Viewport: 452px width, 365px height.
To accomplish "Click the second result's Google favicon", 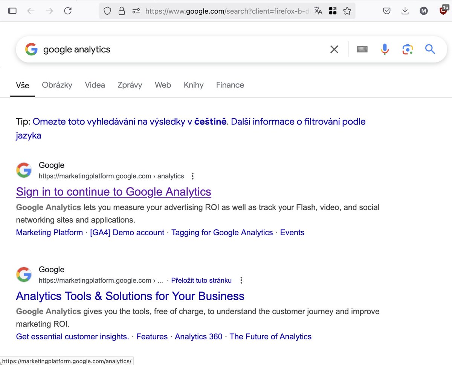I will coord(24,275).
